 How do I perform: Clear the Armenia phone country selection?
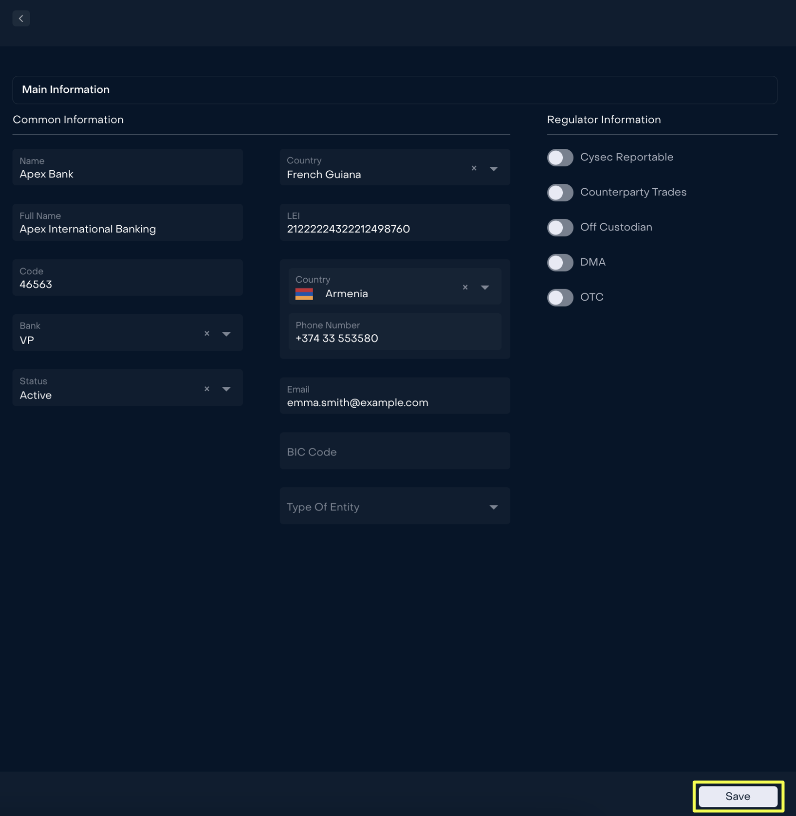tap(465, 287)
